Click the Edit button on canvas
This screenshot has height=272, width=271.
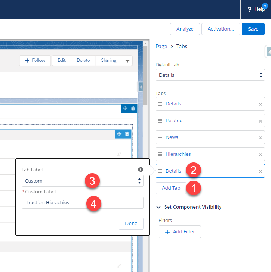(x=61, y=60)
